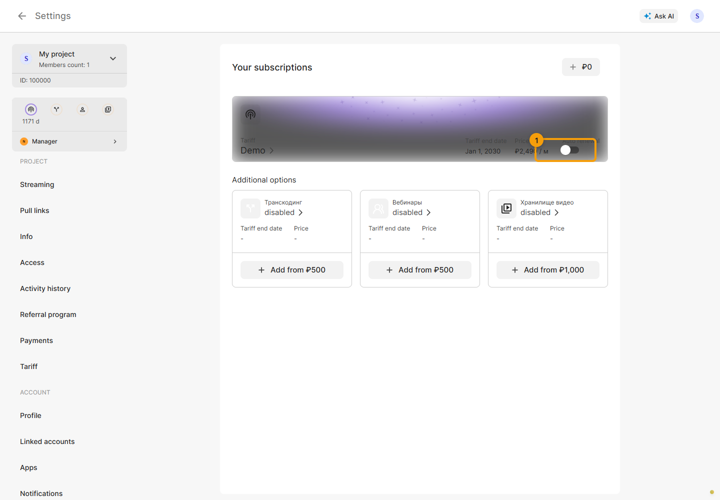
Task: Open the Manager row chevron
Action: [115, 141]
